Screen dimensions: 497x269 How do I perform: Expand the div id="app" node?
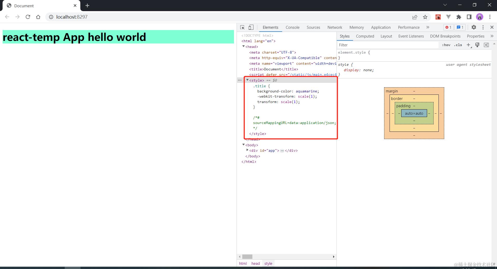coord(247,150)
